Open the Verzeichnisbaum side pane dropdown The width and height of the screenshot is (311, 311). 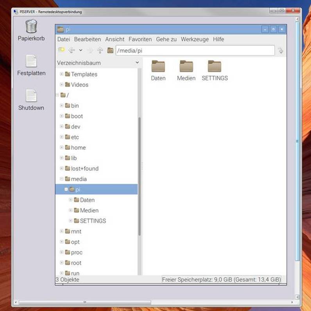click(137, 63)
